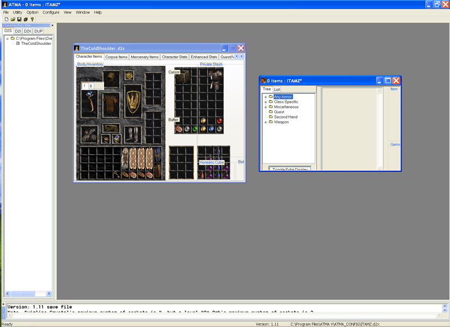Select the equipped belt item

pyautogui.click(x=111, y=128)
